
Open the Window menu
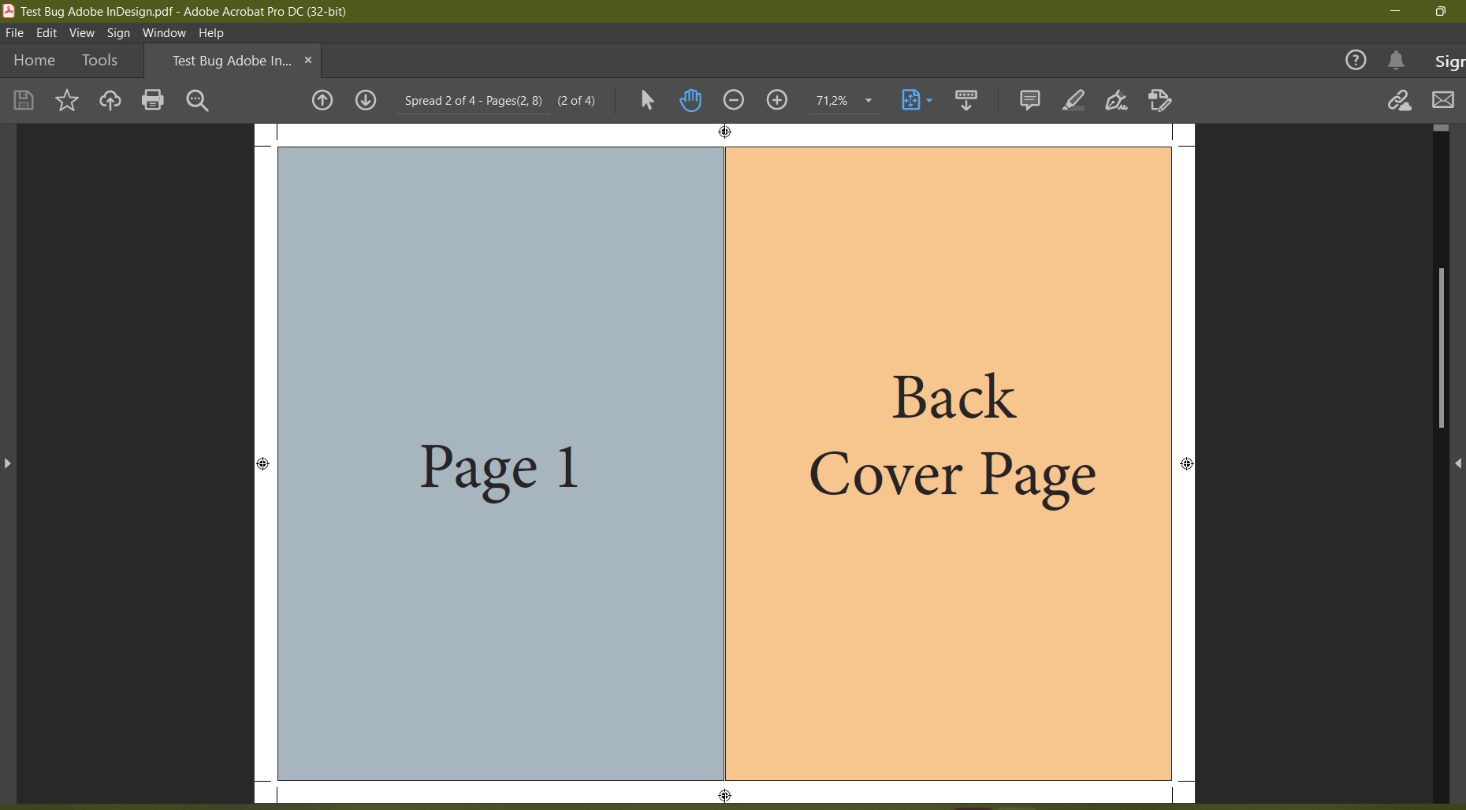tap(164, 33)
